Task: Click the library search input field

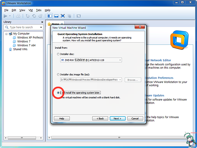Action: (x=23, y=27)
